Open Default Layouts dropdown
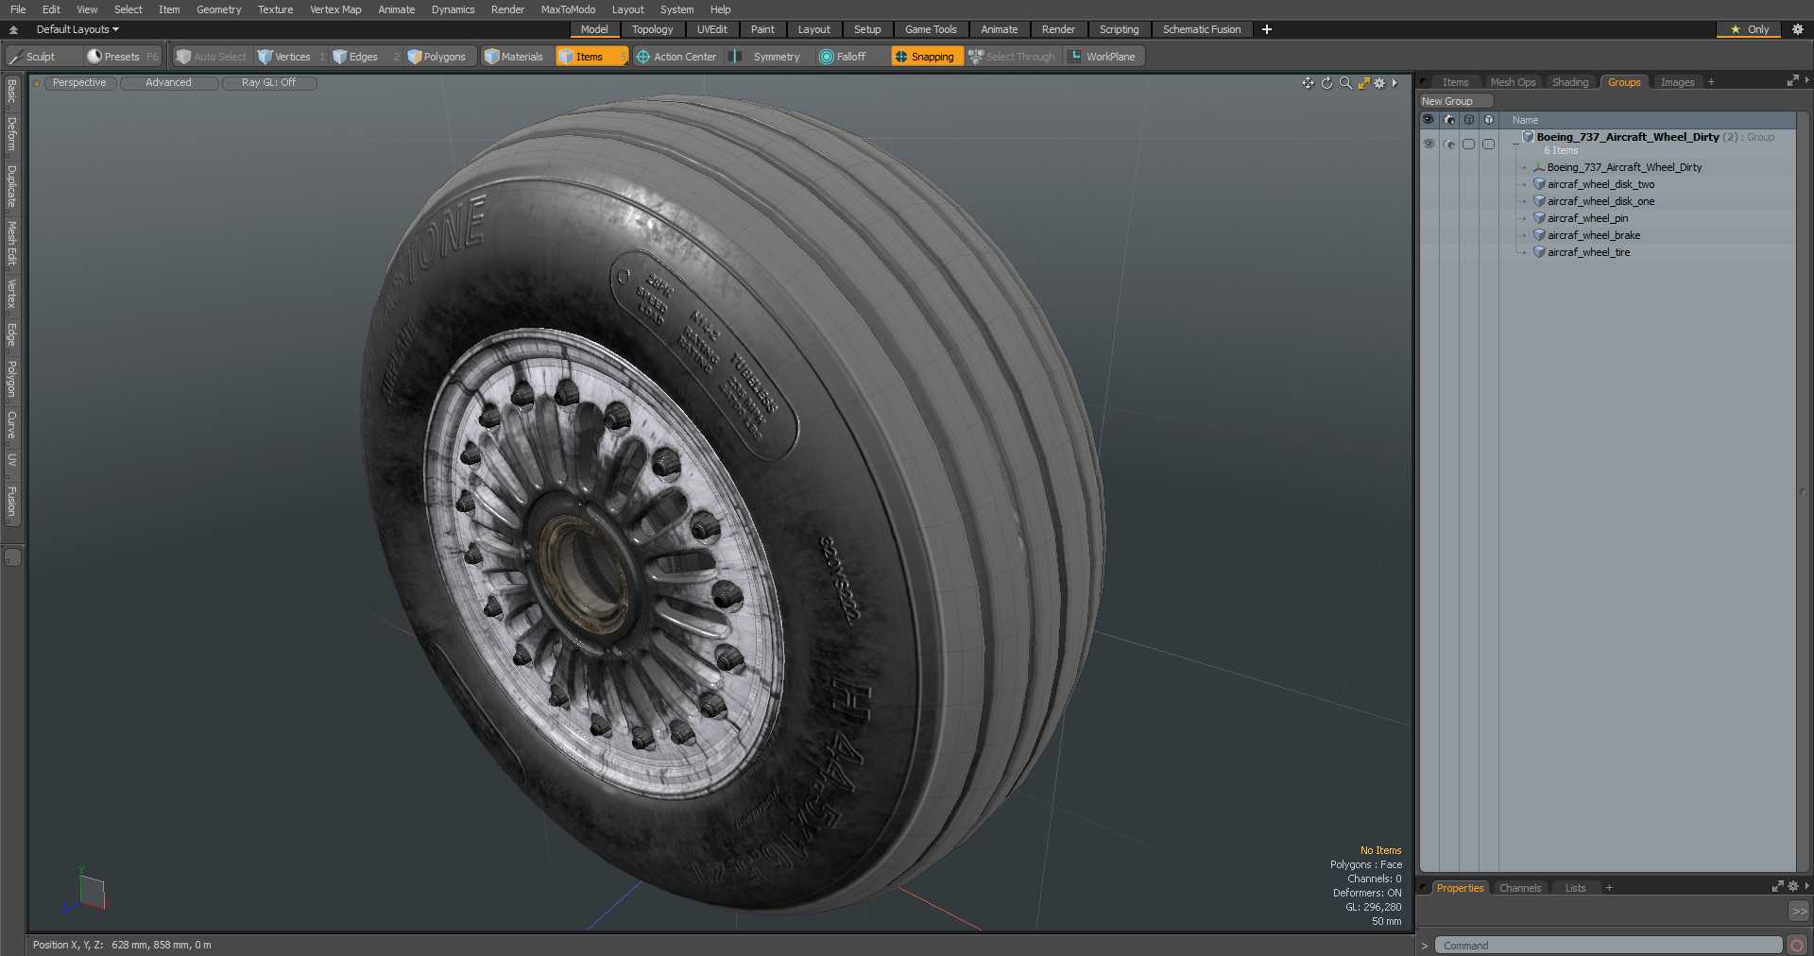The width and height of the screenshot is (1814, 956). 77,29
